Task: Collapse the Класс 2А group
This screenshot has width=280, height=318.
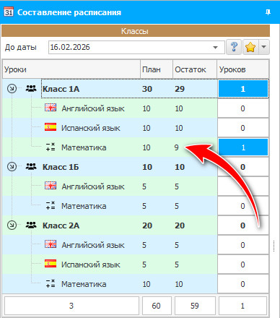Action: pyautogui.click(x=12, y=225)
